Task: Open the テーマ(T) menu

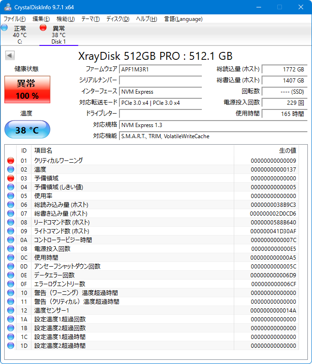Action: click(90, 19)
